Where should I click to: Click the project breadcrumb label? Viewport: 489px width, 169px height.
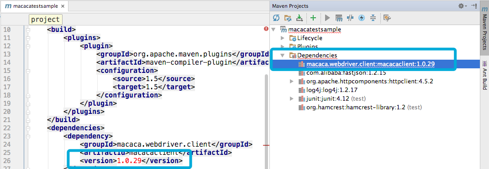coord(46,19)
